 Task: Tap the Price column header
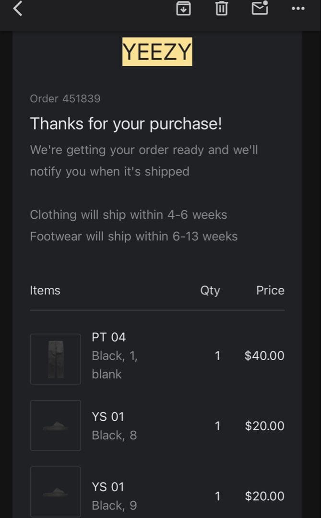[x=270, y=291]
